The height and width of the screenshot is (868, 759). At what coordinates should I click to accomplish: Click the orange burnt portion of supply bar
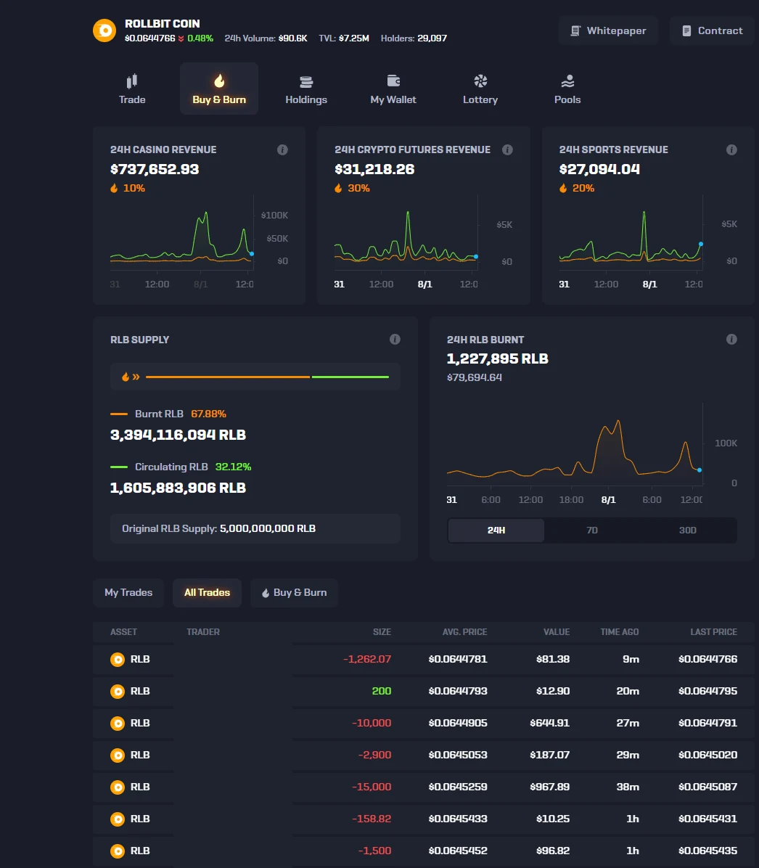click(x=228, y=377)
